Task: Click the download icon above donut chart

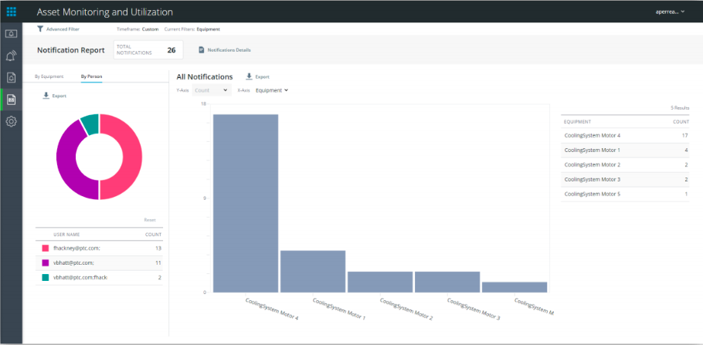Action: 46,95
